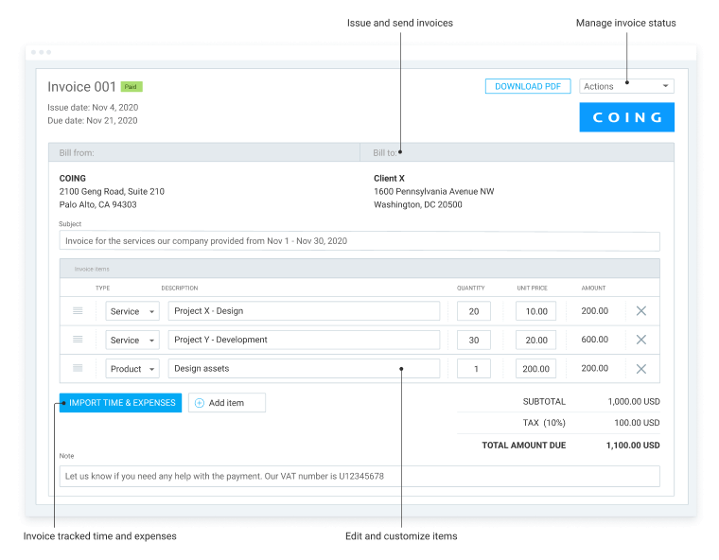Viewport: 719px width, 560px height.
Task: Edit unit price 200.00 field
Action: coord(535,369)
